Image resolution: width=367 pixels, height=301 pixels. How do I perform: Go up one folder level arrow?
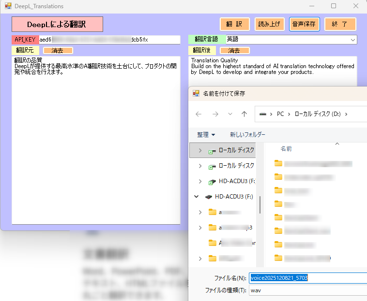(245, 114)
